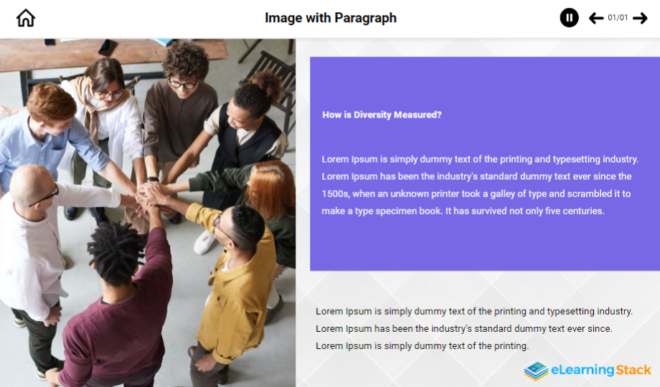The height and width of the screenshot is (387, 660).
Task: Click the 01/01 page counter
Action: pos(618,18)
